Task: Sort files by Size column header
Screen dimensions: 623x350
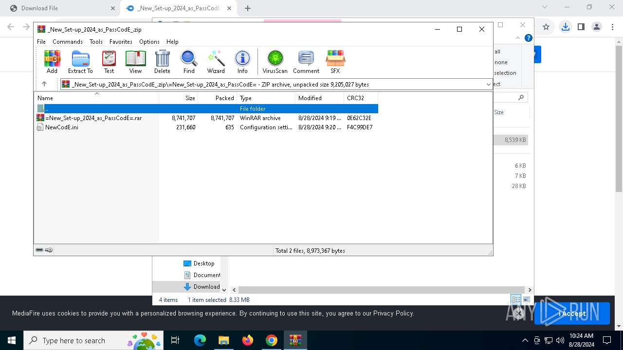Action: (179, 98)
